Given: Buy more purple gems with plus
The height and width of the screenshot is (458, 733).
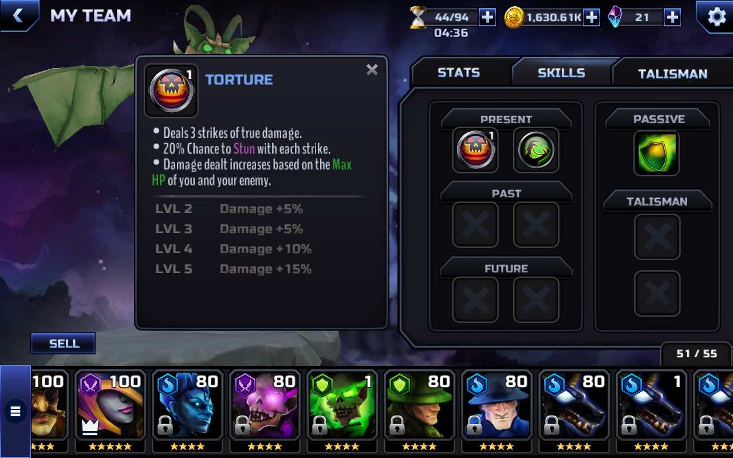Looking at the screenshot, I should click(672, 18).
